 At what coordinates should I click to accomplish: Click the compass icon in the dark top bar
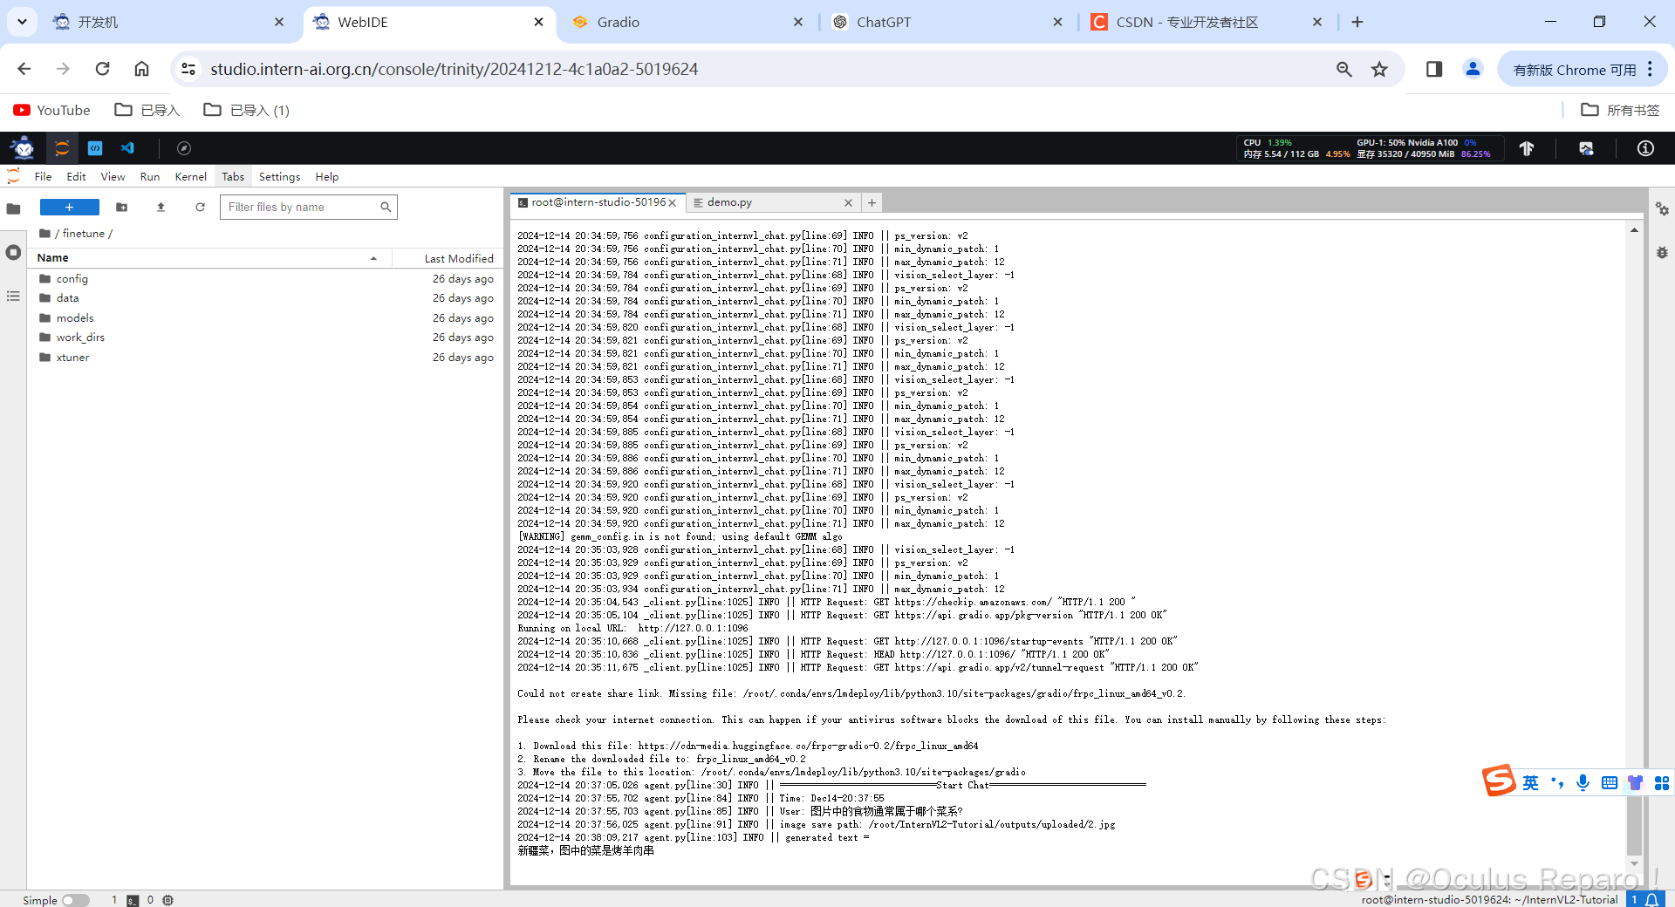(184, 148)
